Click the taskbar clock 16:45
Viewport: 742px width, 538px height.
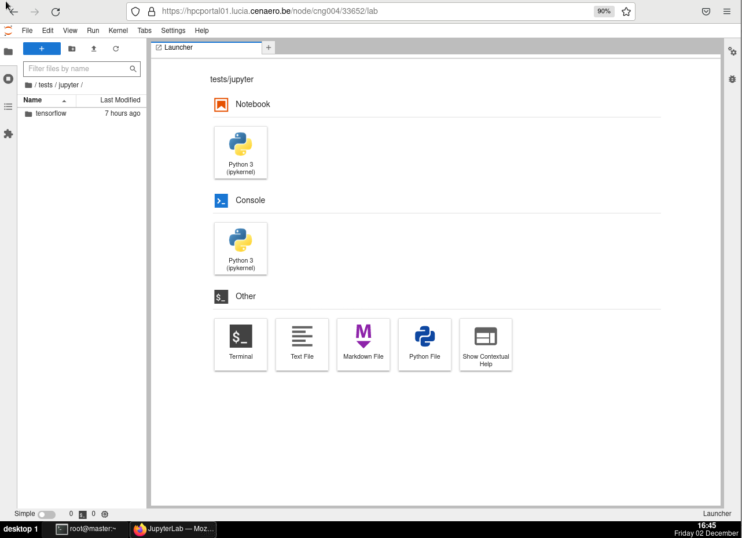pyautogui.click(x=707, y=526)
